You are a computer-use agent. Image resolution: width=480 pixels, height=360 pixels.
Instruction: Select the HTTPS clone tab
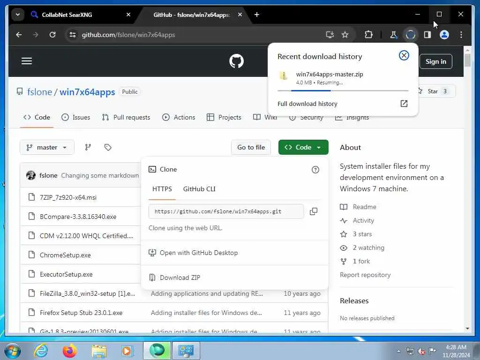162,189
